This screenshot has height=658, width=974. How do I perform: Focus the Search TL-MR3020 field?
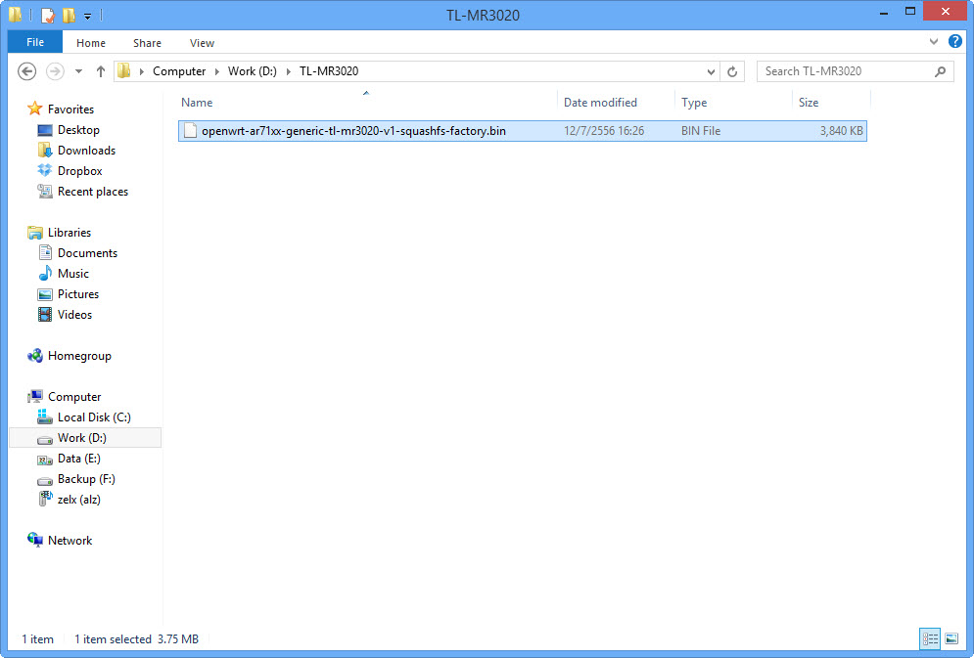coord(855,71)
